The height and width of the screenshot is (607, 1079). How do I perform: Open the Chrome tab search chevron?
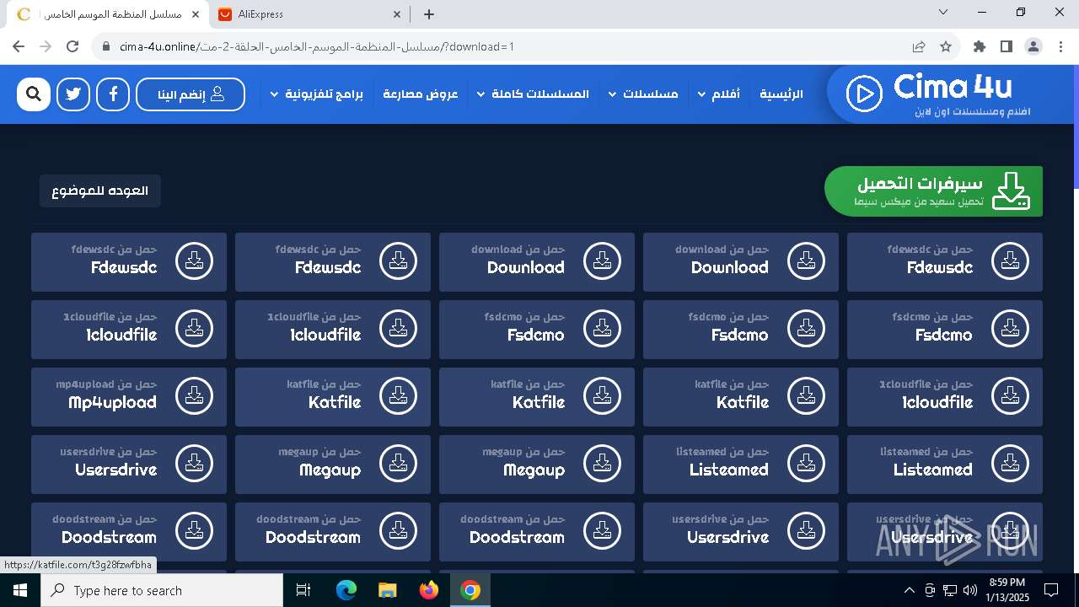(943, 13)
